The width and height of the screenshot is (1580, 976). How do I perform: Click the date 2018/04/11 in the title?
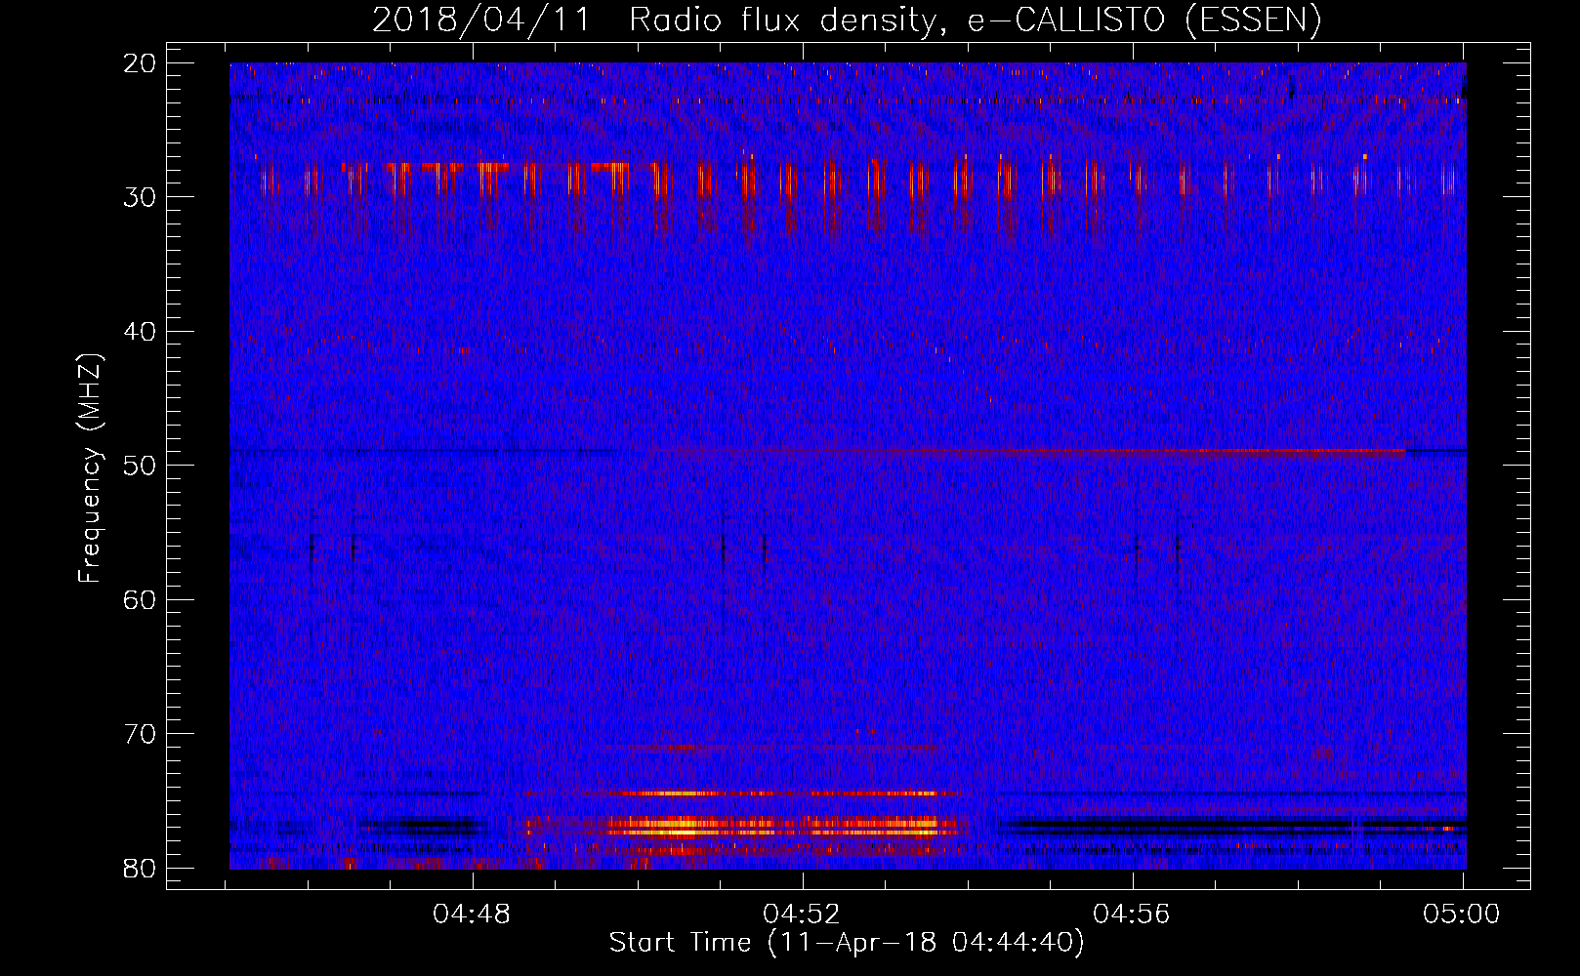[x=481, y=20]
